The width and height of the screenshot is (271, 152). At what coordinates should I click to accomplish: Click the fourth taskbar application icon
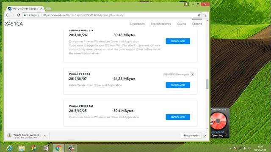(46, 148)
